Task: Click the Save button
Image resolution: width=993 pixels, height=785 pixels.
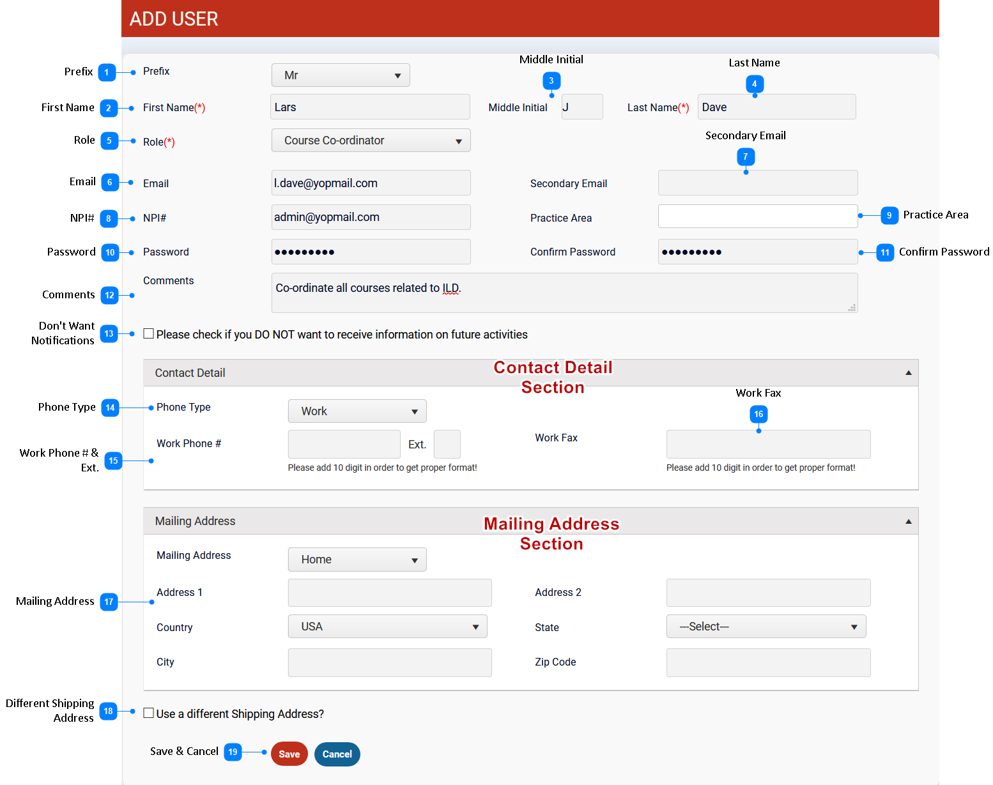Action: tap(289, 754)
